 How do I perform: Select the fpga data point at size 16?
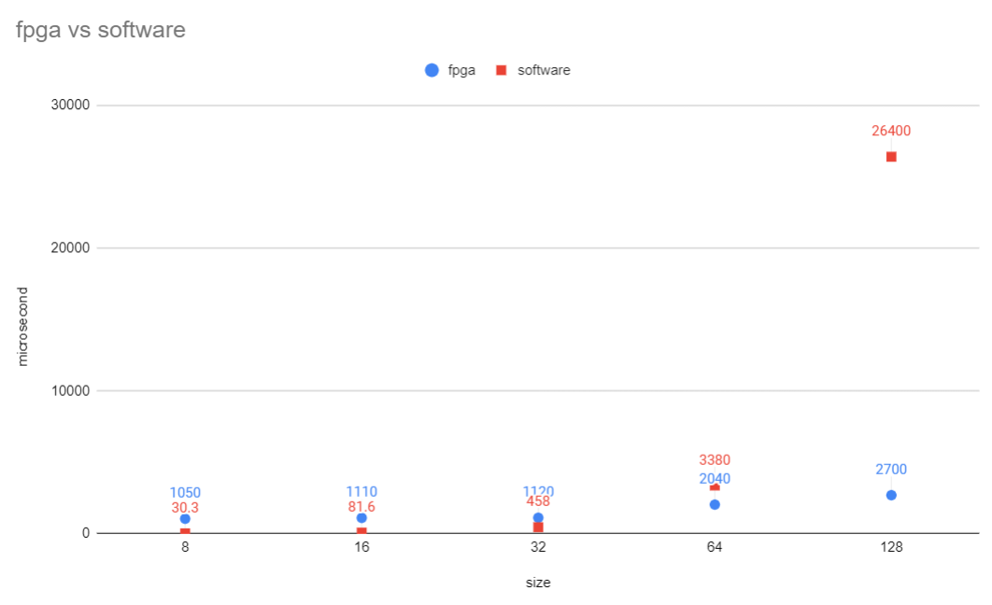(361, 518)
